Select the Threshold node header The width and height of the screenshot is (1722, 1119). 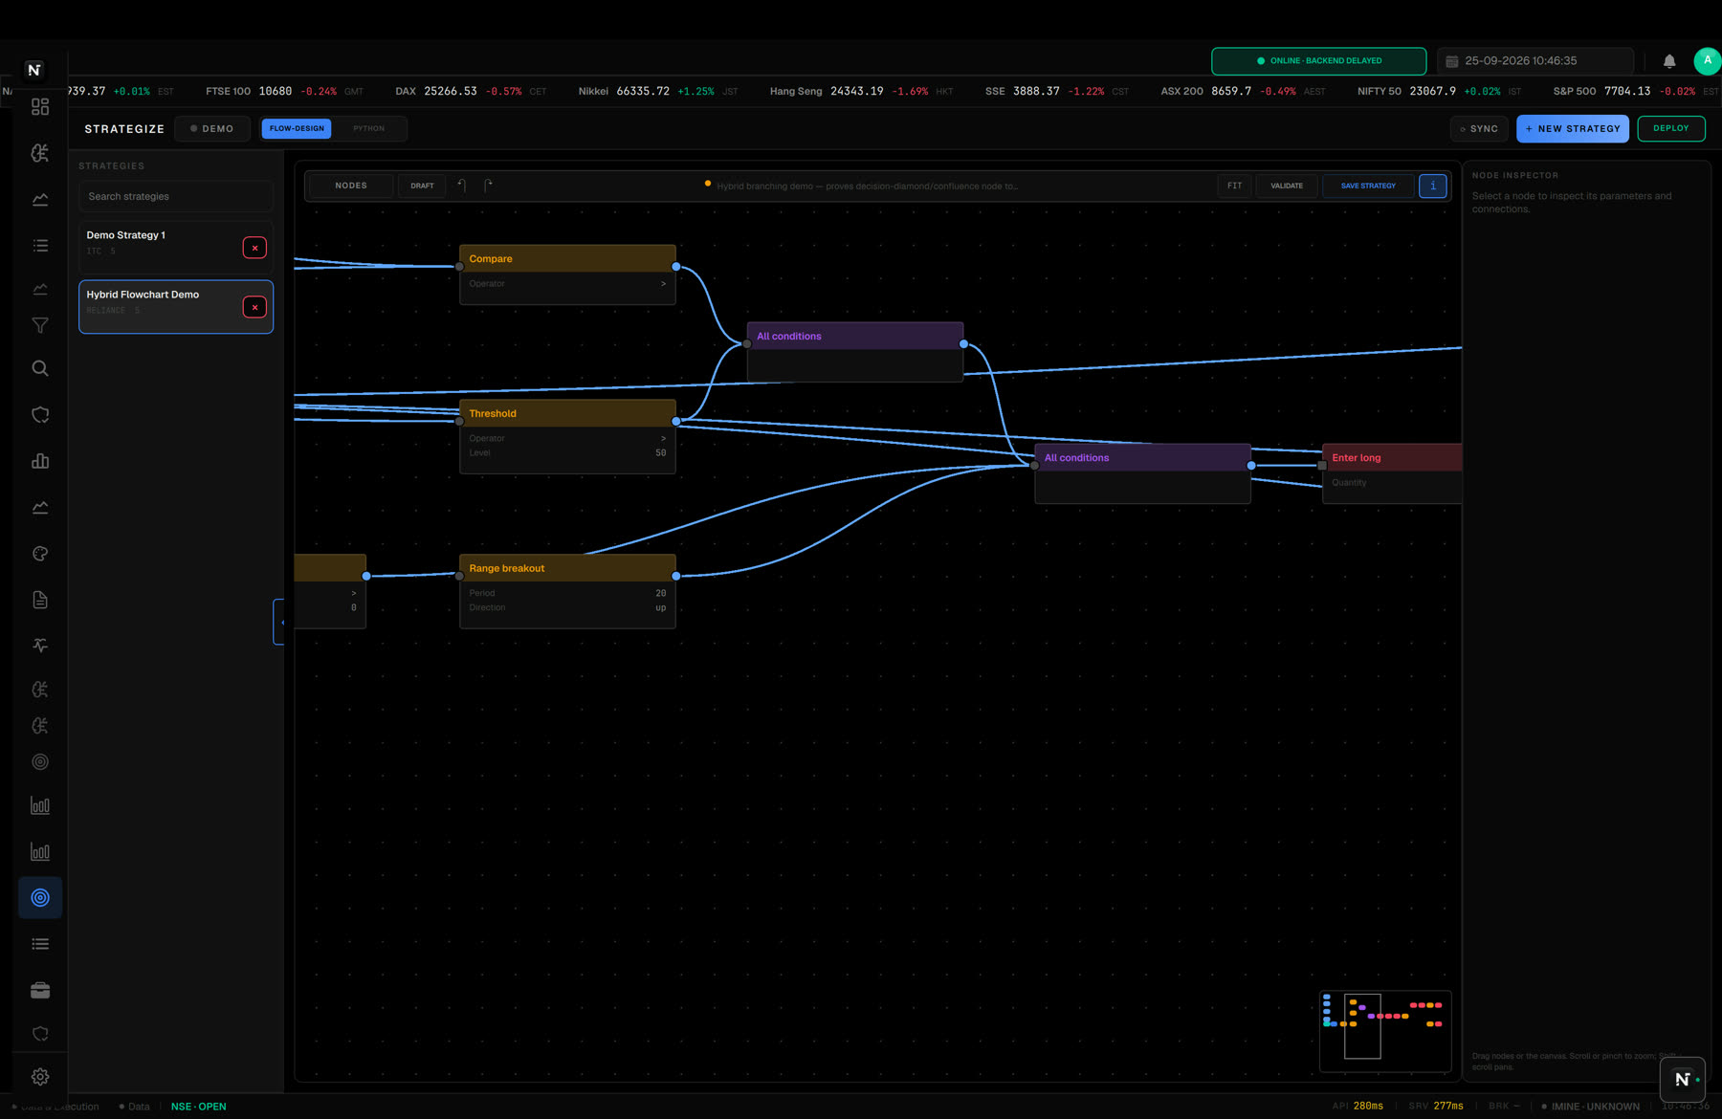(x=567, y=413)
